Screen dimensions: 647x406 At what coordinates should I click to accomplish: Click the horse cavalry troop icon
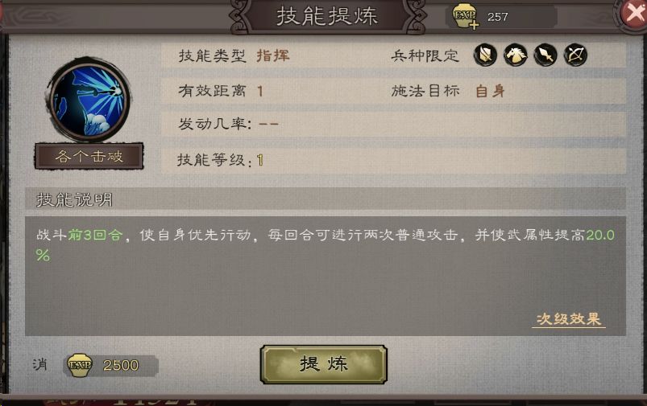click(516, 55)
